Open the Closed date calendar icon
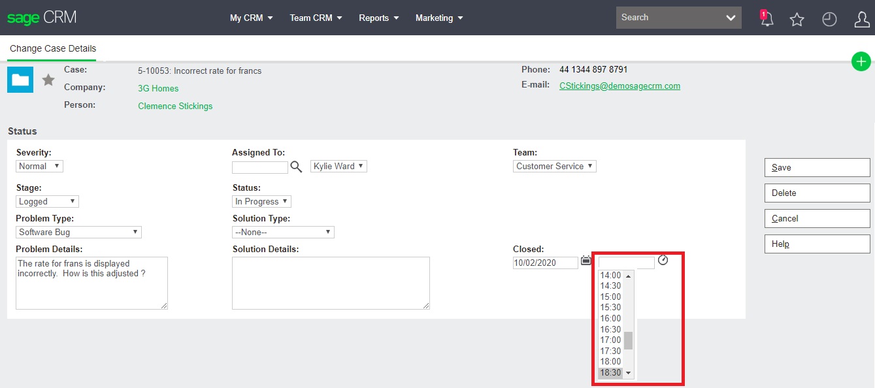This screenshot has height=388, width=875. (x=586, y=260)
